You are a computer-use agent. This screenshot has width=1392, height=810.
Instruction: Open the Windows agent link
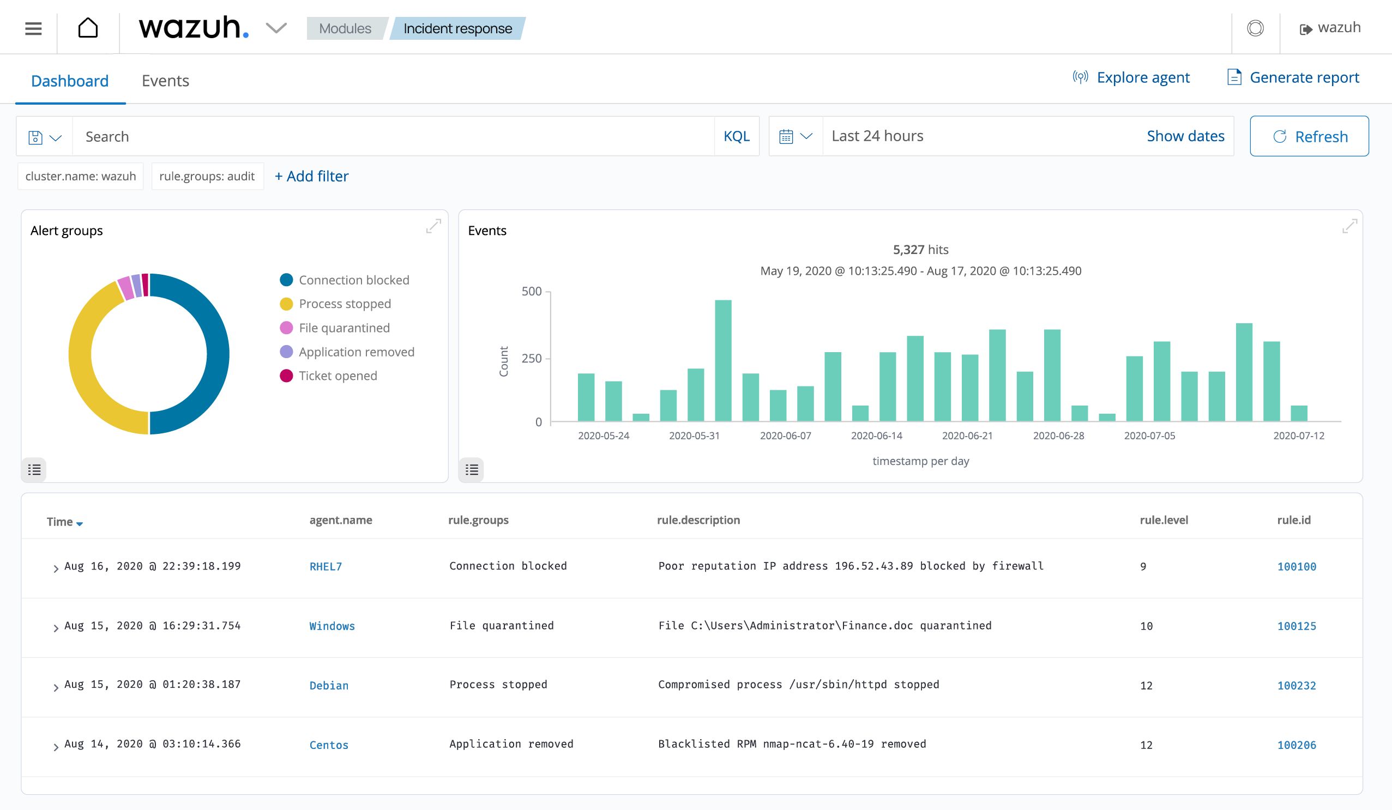coord(332,626)
